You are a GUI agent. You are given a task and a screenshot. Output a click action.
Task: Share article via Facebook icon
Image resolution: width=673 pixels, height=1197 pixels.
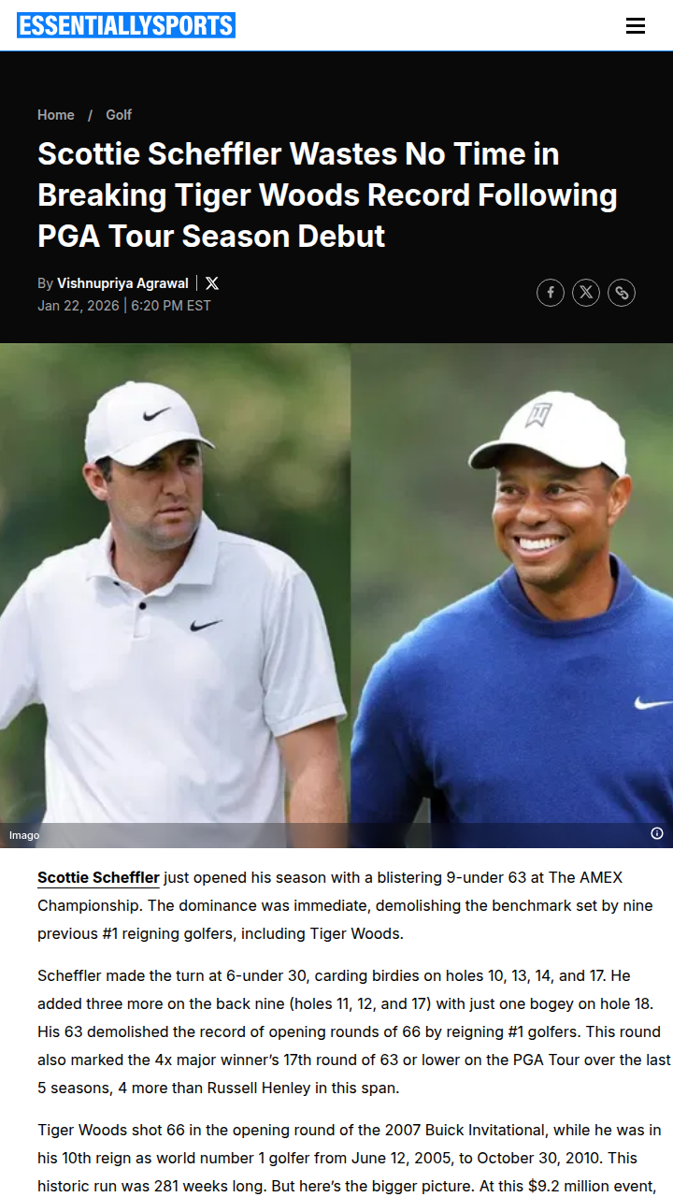click(551, 293)
